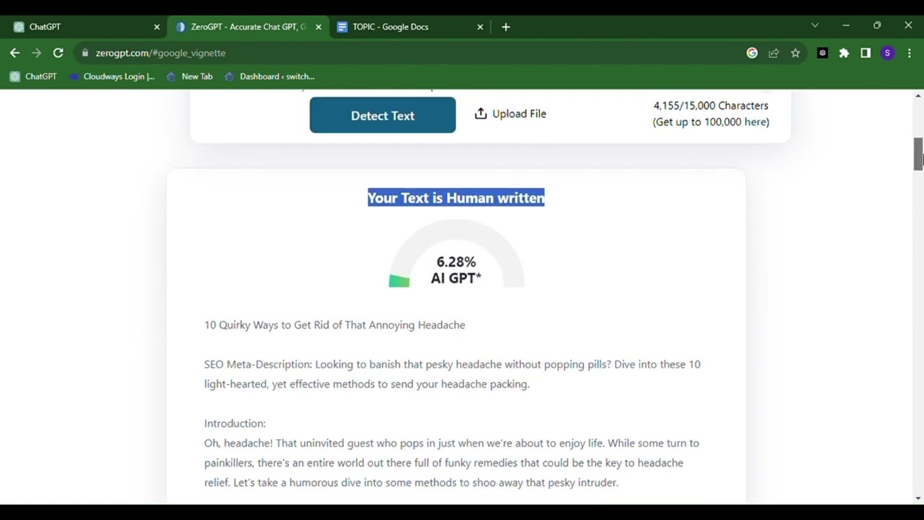Open the profile avatar S
The width and height of the screenshot is (924, 520).
[887, 53]
